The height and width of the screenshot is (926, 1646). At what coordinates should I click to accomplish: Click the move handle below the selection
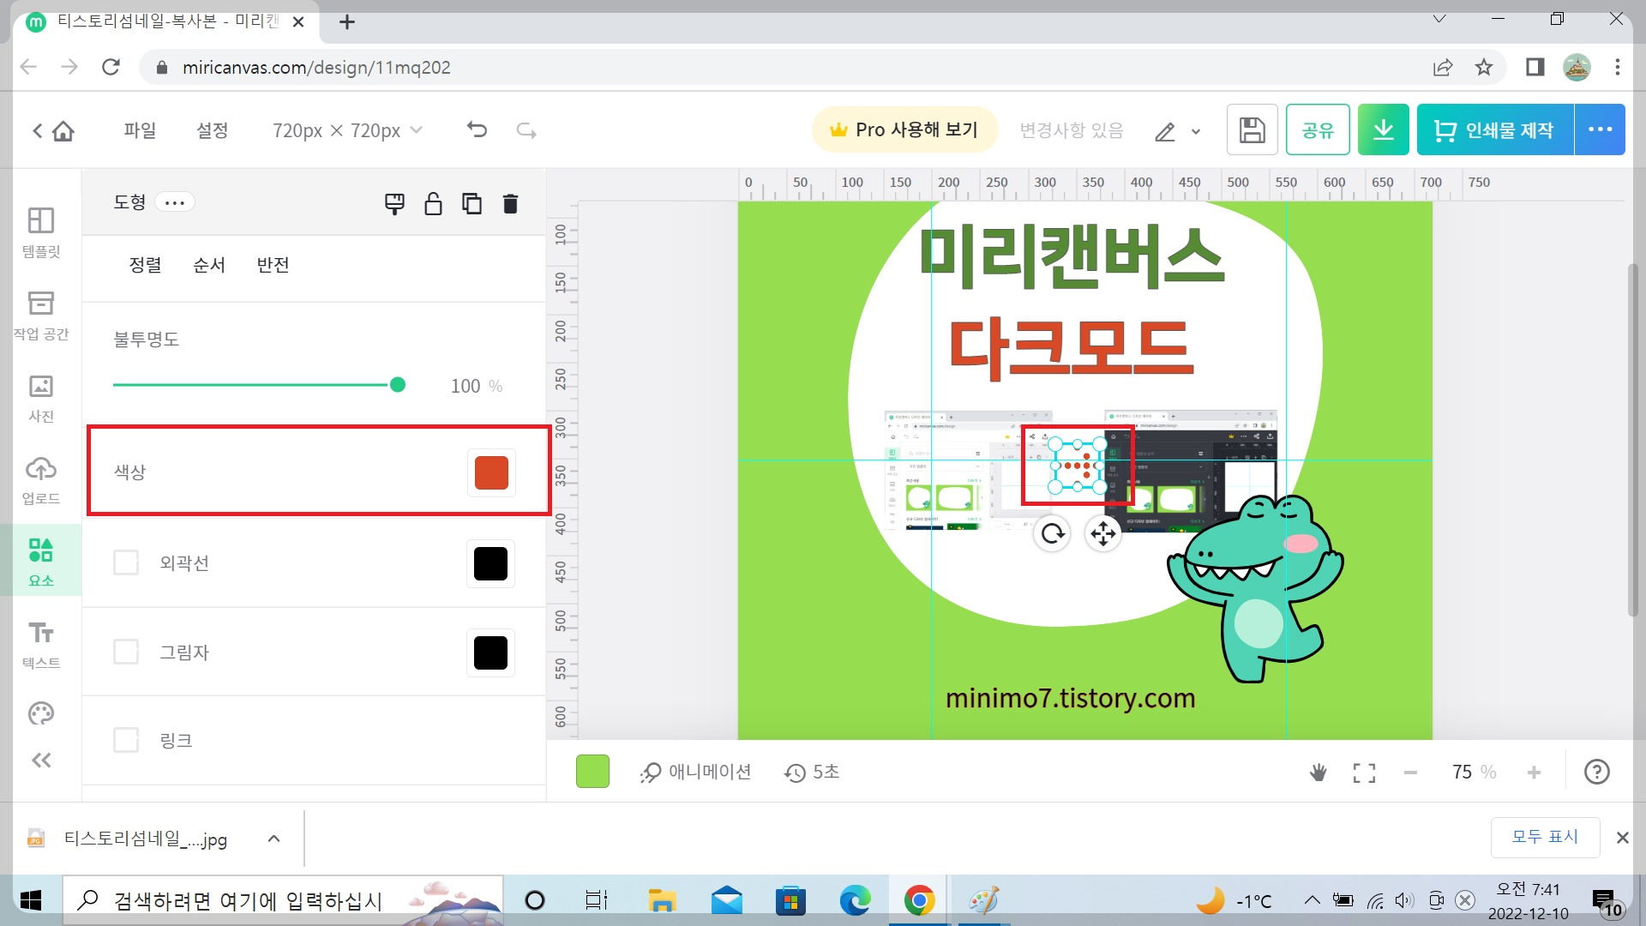point(1103,534)
